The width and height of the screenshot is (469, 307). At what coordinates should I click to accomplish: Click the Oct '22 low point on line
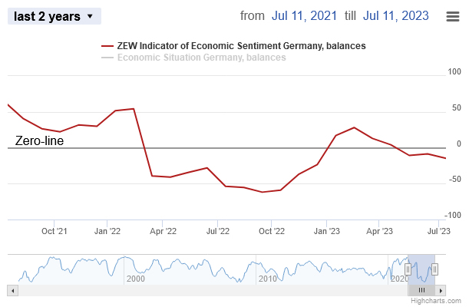pyautogui.click(x=263, y=192)
